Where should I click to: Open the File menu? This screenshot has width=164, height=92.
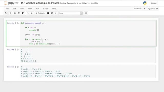click(7, 9)
